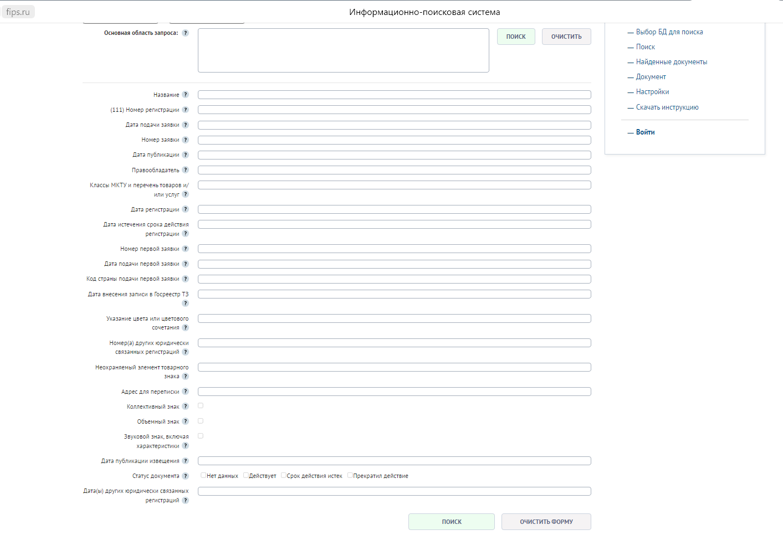Screen dimensions: 783x535
Task: Click help icon for Дата(ы) других юридически связанных регистраций
Action: coord(185,501)
